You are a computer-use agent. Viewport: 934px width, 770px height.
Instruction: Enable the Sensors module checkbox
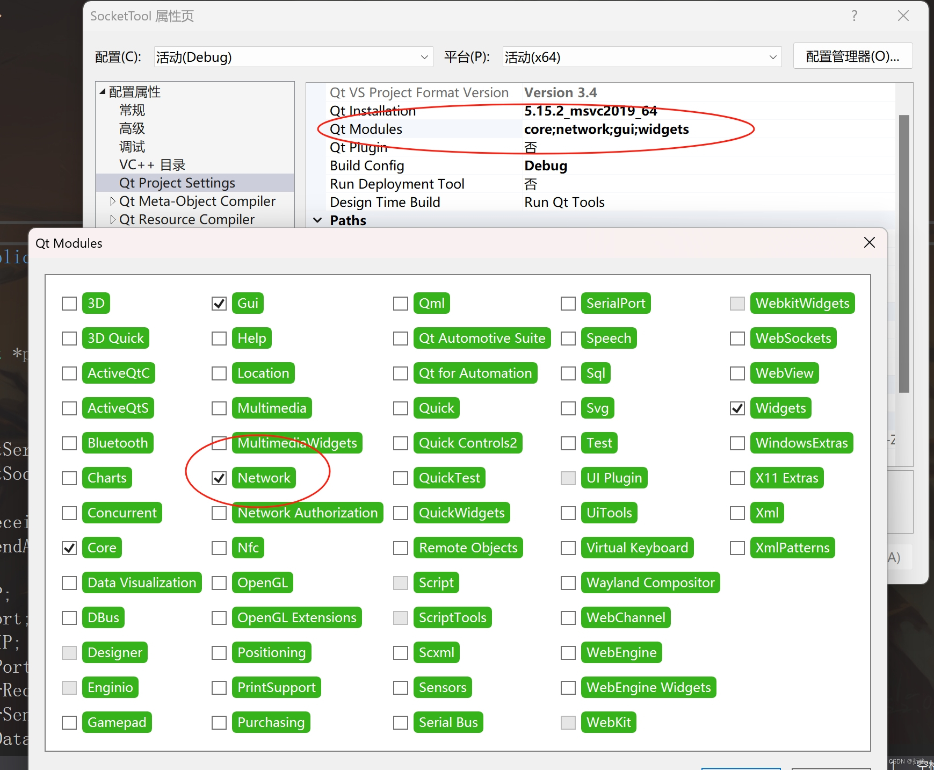point(401,688)
